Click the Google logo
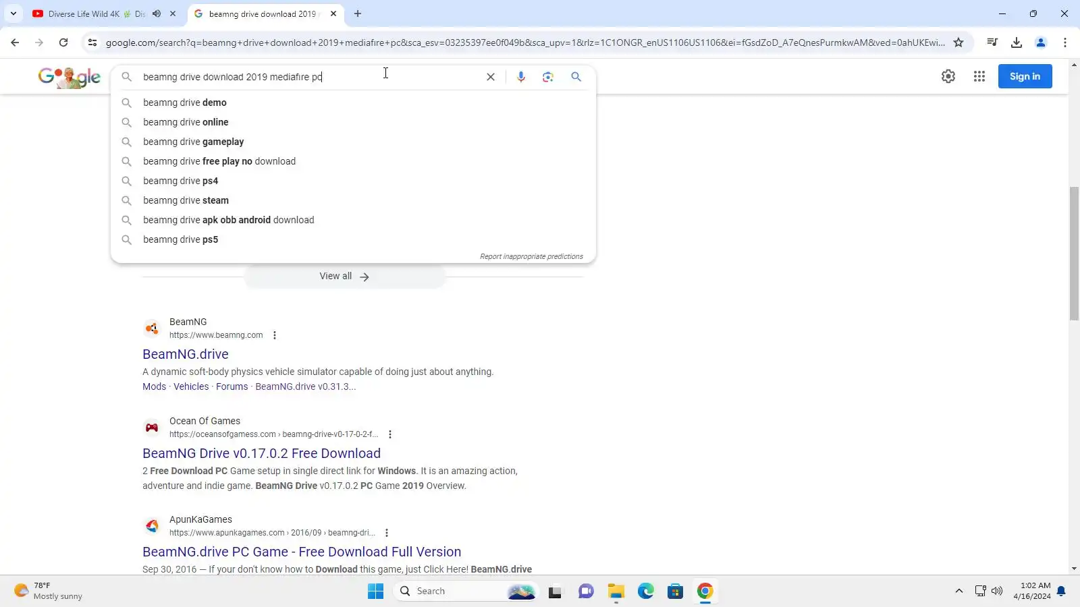The image size is (1080, 607). coord(70,78)
